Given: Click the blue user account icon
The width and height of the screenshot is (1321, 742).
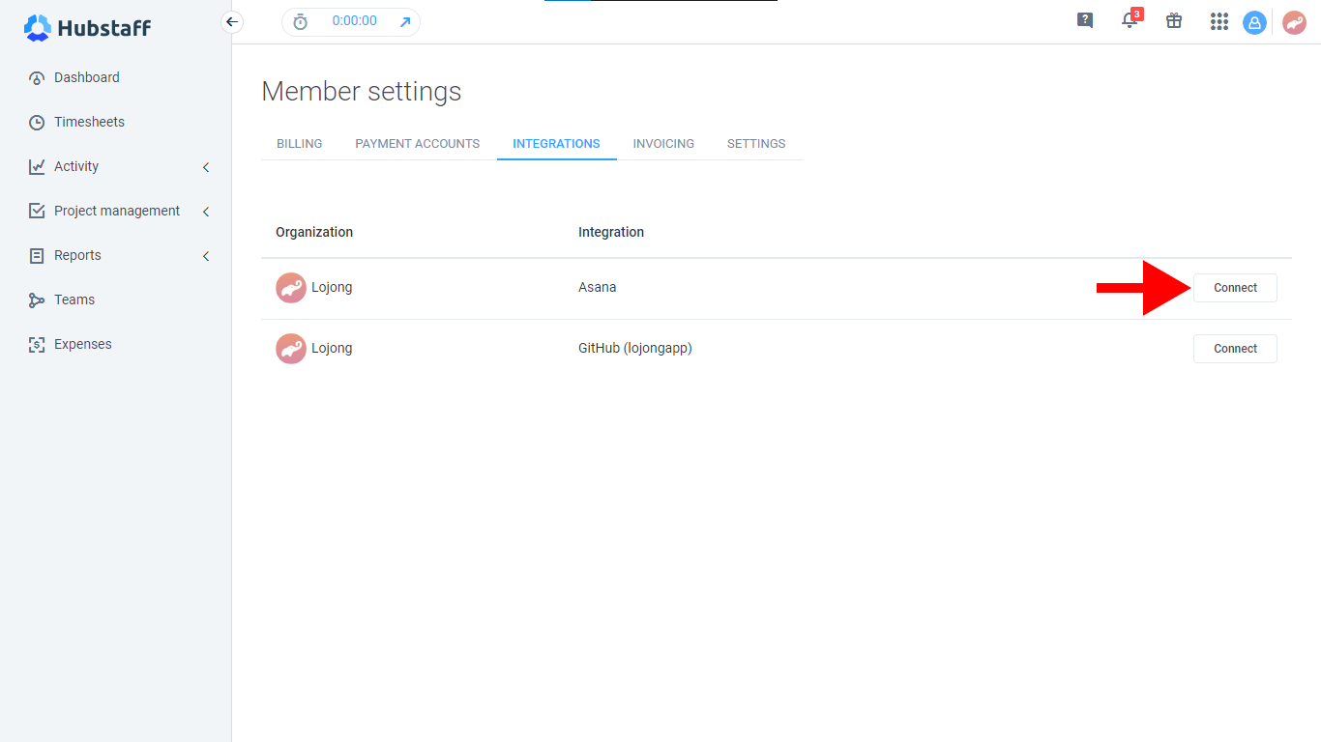Looking at the screenshot, I should (x=1255, y=22).
